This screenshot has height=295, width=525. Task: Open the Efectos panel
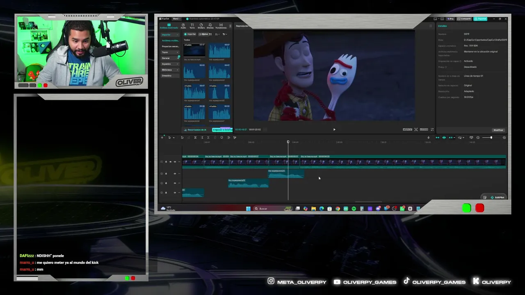[210, 26]
